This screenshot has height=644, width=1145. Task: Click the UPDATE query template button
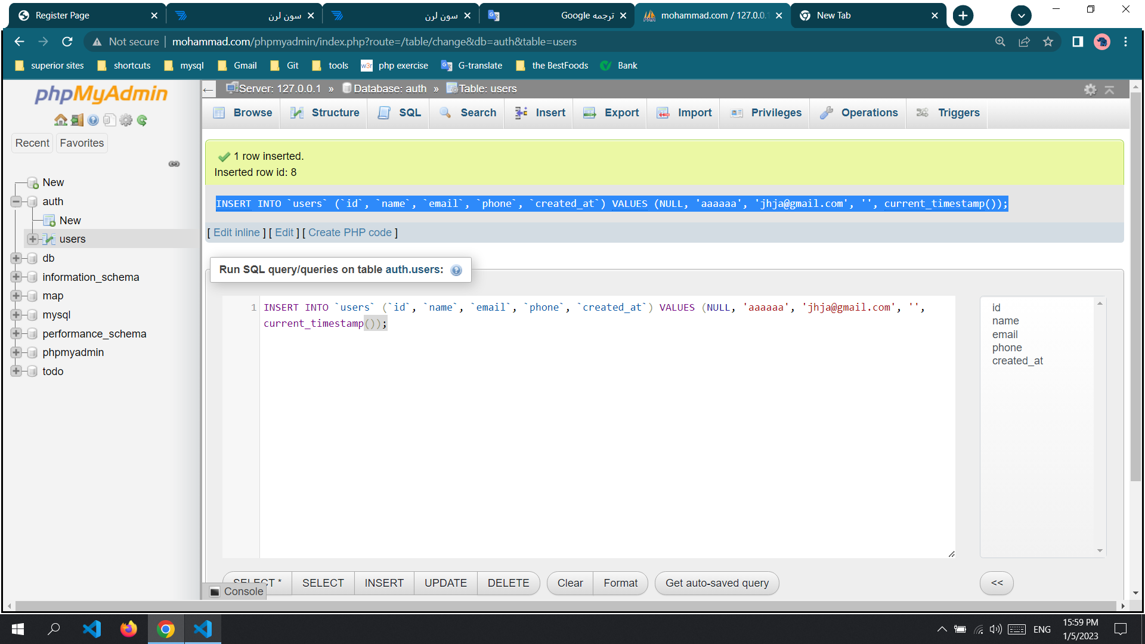click(x=445, y=583)
